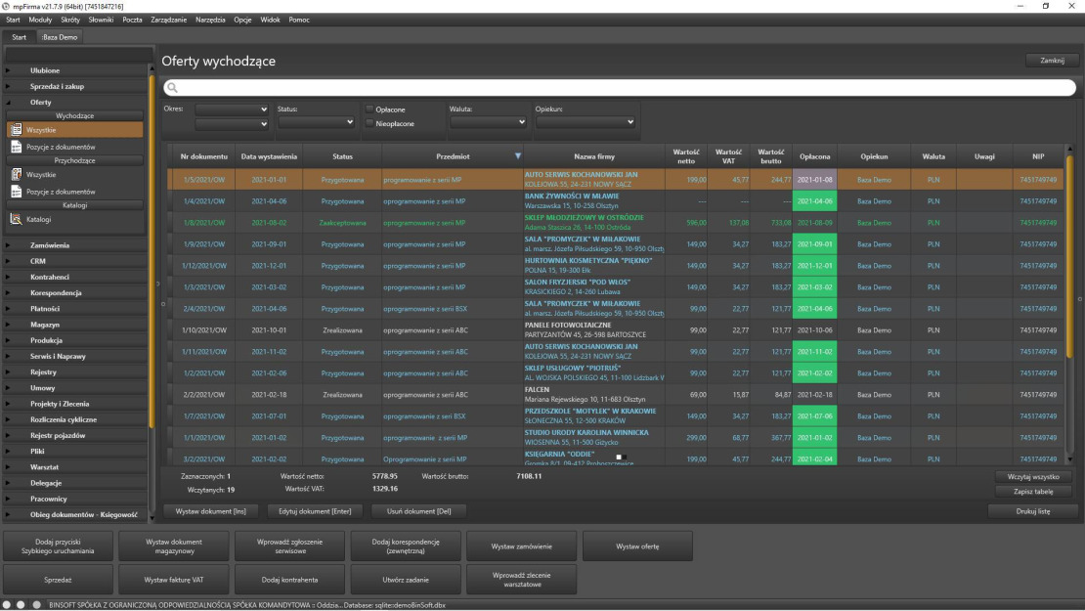The width and height of the screenshot is (1085, 611).
Task: Click Dodaj przyciski Szybkiego uruchamiania button
Action: (x=58, y=546)
